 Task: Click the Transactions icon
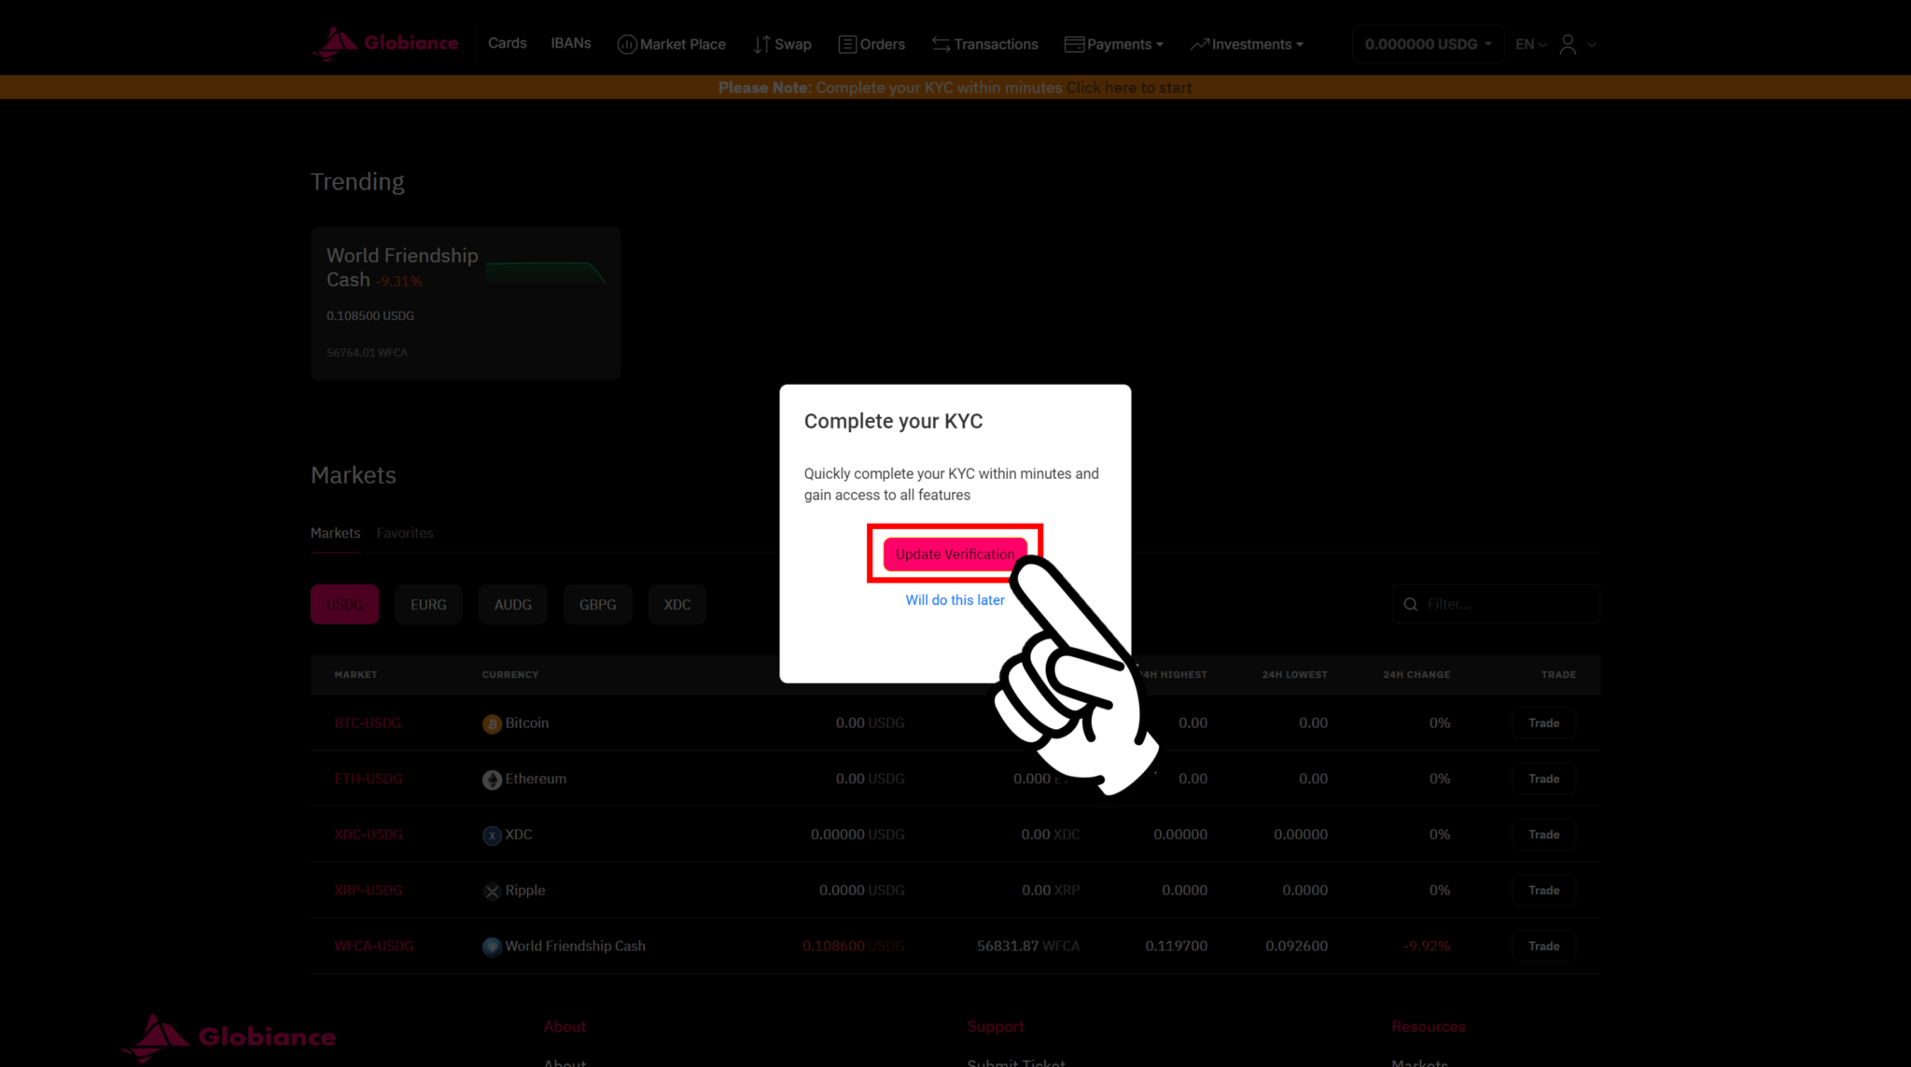pos(940,44)
